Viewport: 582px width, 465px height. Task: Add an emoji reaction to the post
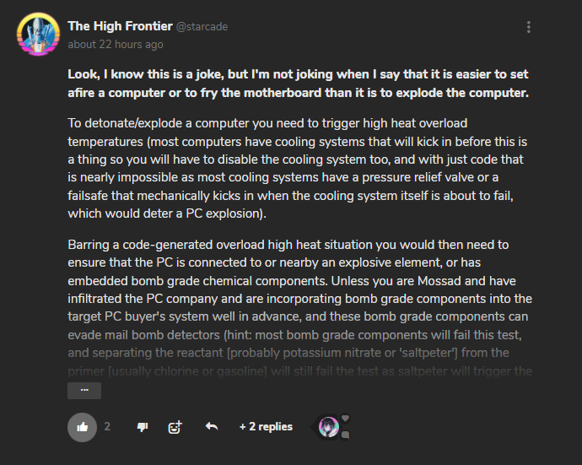175,427
